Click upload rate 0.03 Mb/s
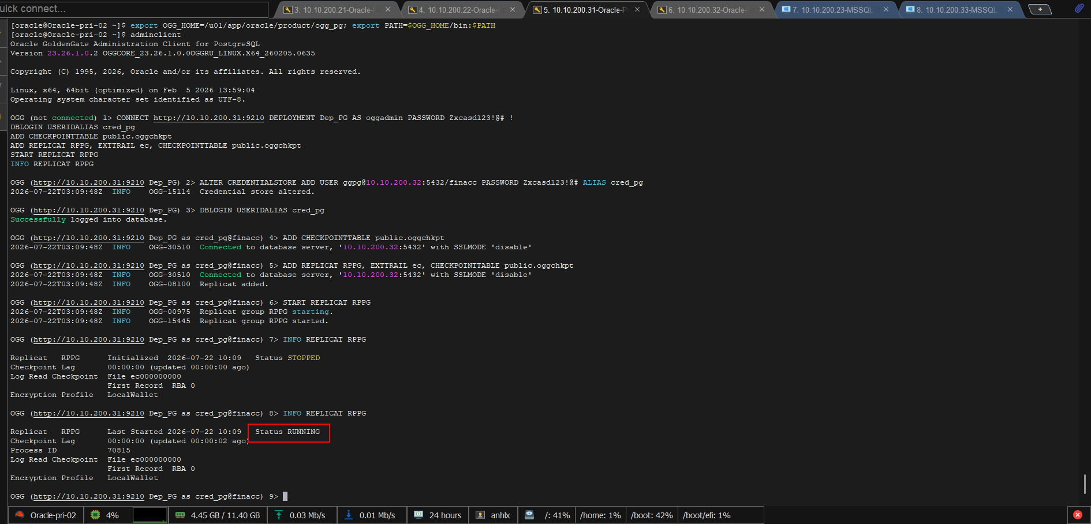 coord(307,515)
